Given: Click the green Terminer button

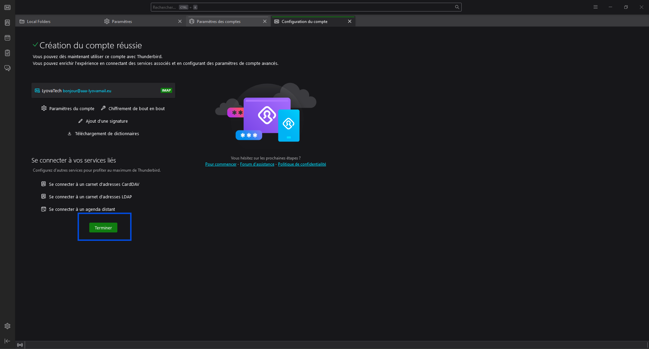Looking at the screenshot, I should tap(103, 228).
